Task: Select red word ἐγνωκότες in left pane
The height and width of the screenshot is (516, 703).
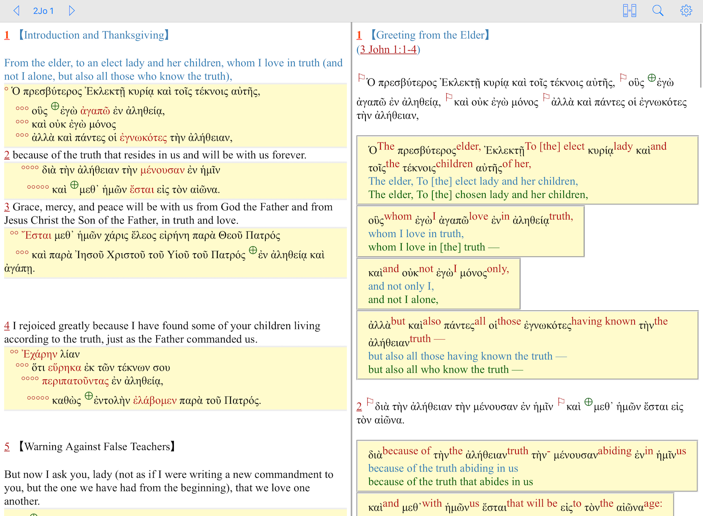Action: point(143,138)
